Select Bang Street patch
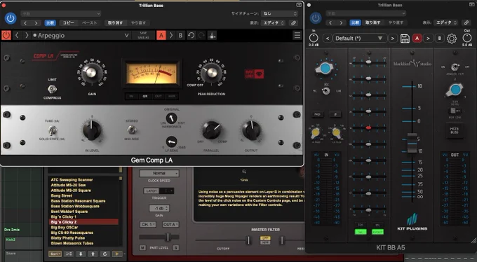This screenshot has width=477, height=262. [x=62, y=195]
